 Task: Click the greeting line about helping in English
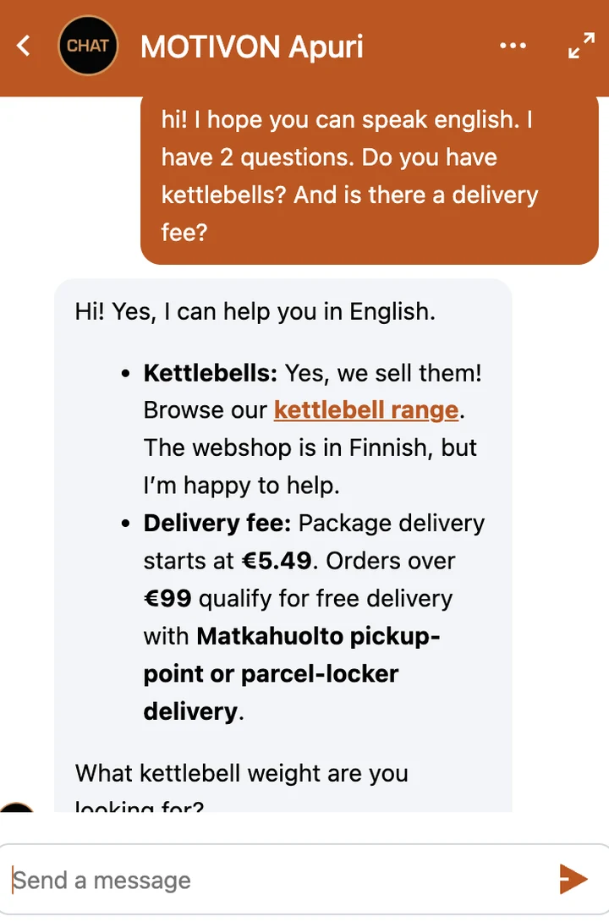255,311
